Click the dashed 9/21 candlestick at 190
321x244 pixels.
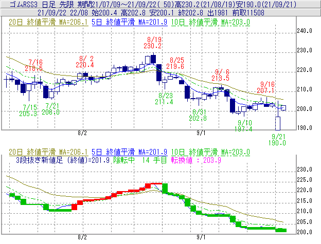[x=278, y=123]
